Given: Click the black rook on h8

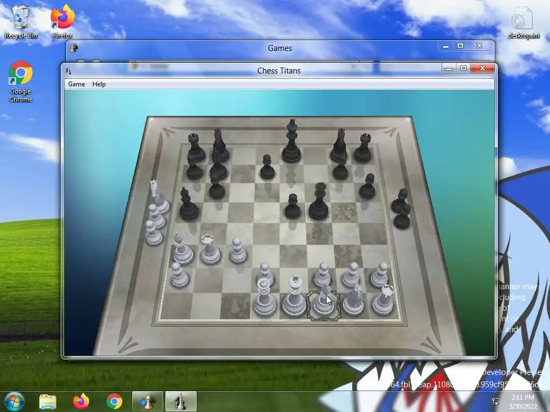Looking at the screenshot, I should point(363,148).
